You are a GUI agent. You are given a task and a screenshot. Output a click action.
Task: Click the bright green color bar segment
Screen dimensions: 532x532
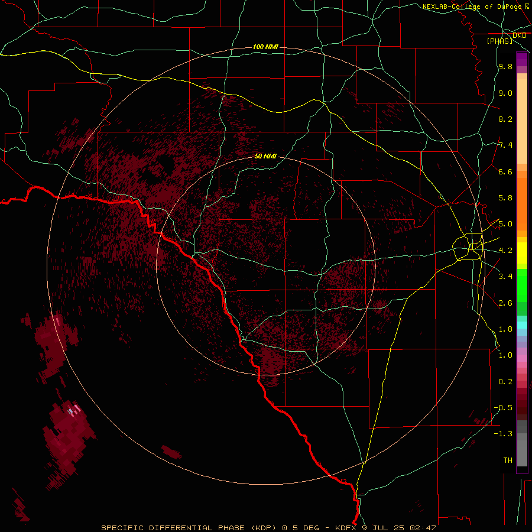click(522, 286)
